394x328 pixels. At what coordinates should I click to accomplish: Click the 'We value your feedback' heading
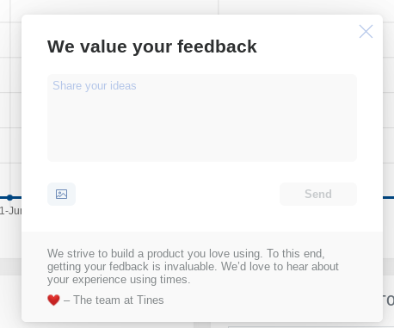tap(152, 46)
